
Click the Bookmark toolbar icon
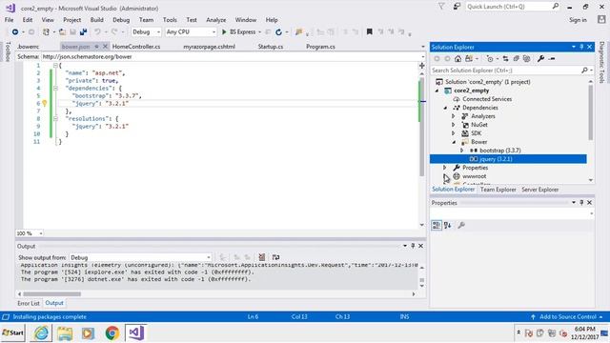tap(370, 31)
